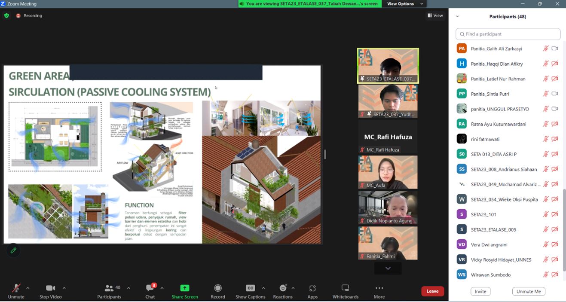Open the Apps panel icon
The height and width of the screenshot is (302, 566).
coord(312,288)
